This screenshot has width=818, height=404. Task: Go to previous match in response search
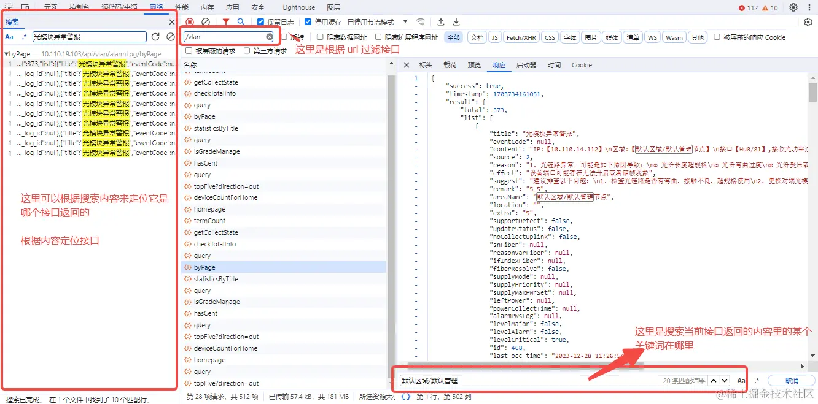714,381
